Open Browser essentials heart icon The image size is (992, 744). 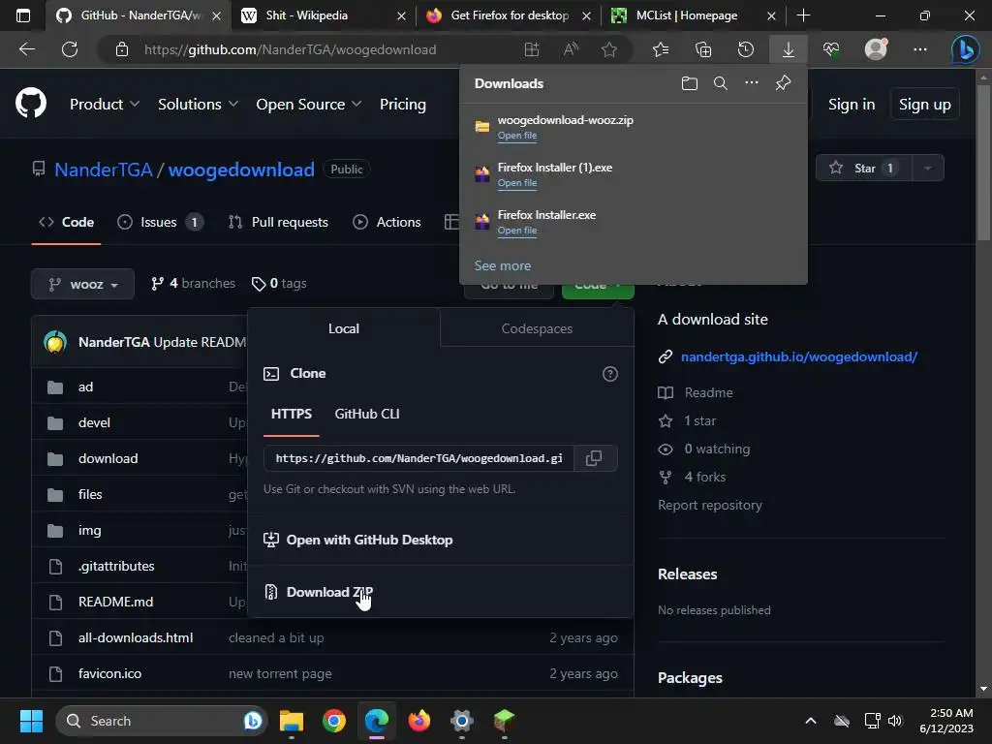coord(831,49)
